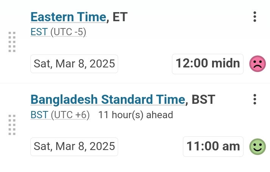Follow the EST abbreviation link
The height and width of the screenshot is (172, 270).
(39, 32)
